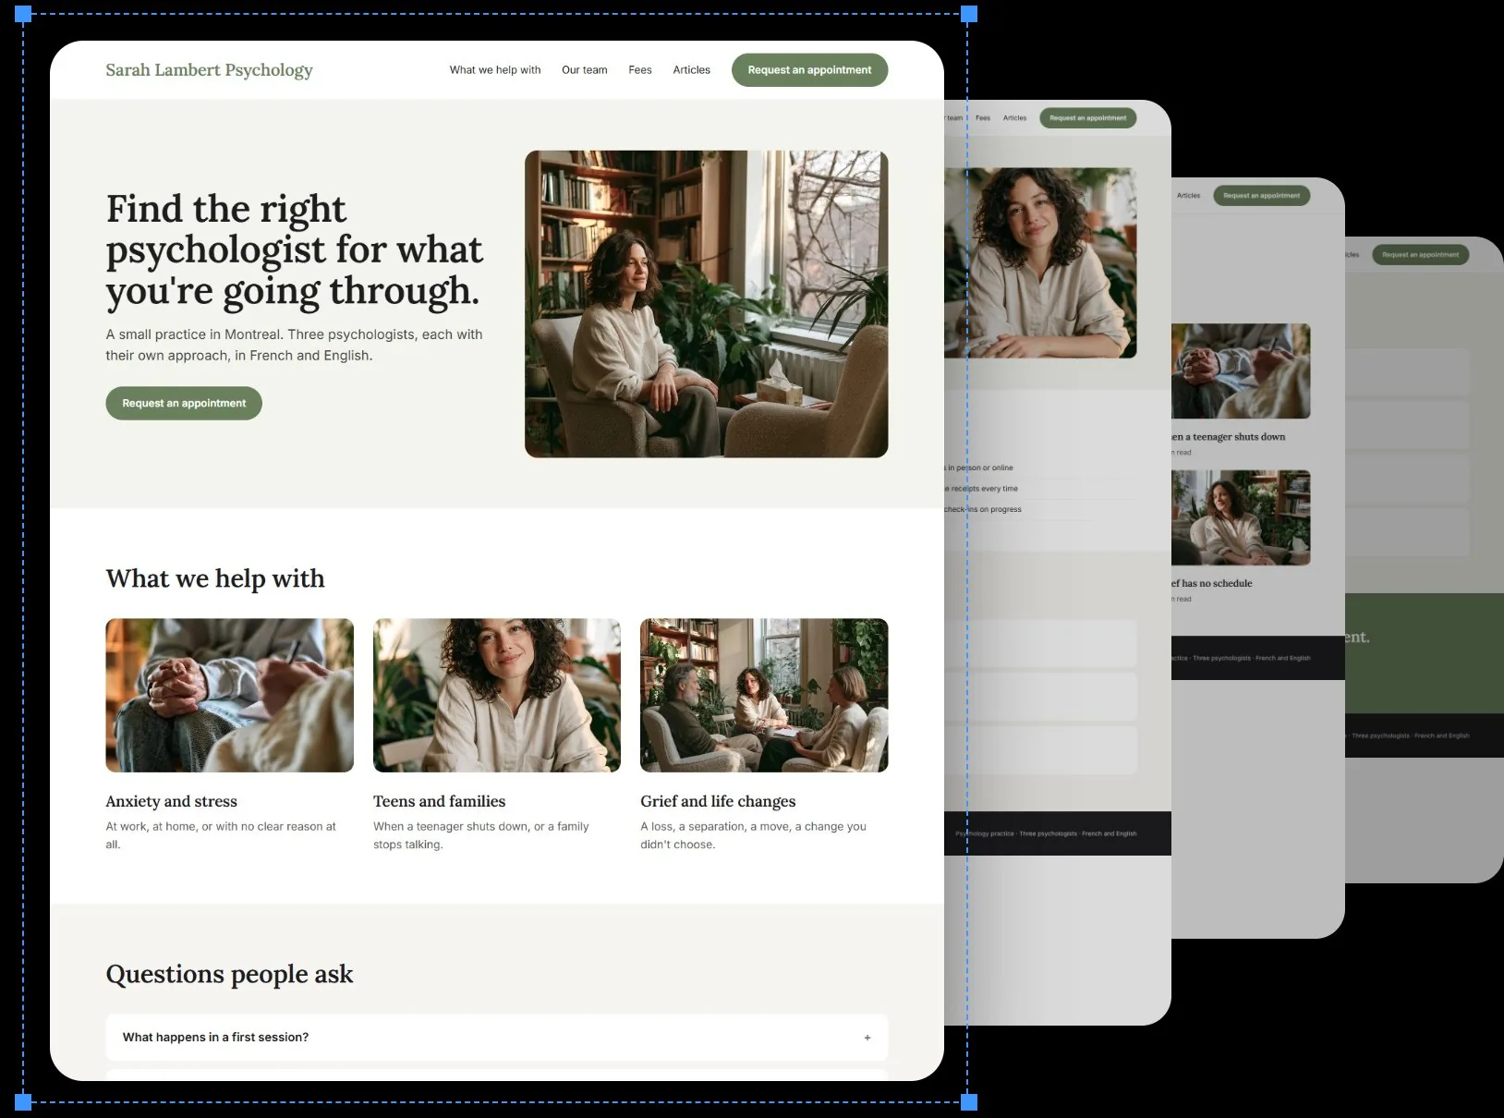Click hero Request an appointment button below the intro text

(x=184, y=403)
